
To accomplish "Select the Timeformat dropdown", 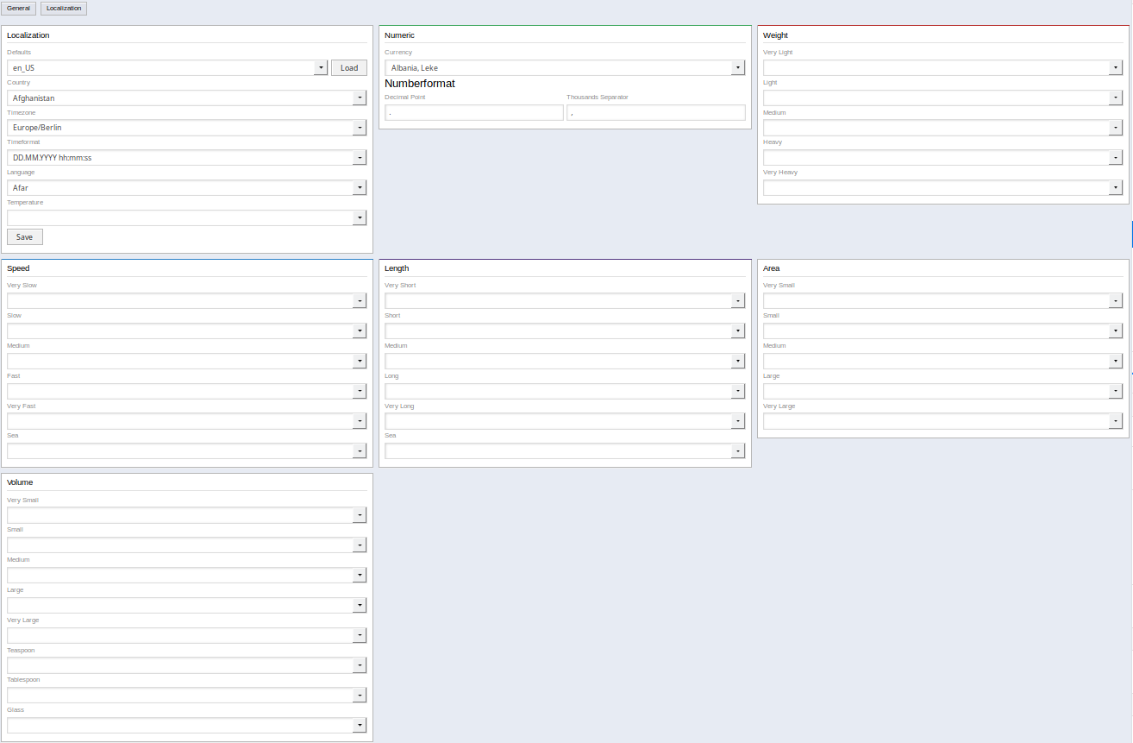I will 186,158.
